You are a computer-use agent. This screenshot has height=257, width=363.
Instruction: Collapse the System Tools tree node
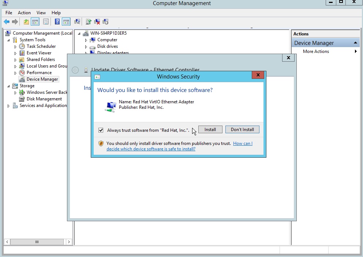[8, 40]
